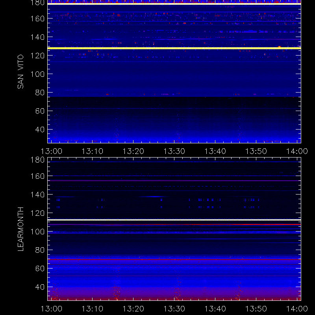Select the 40 tick label on Learmonth panel
The image size is (315, 315).
pos(40,287)
